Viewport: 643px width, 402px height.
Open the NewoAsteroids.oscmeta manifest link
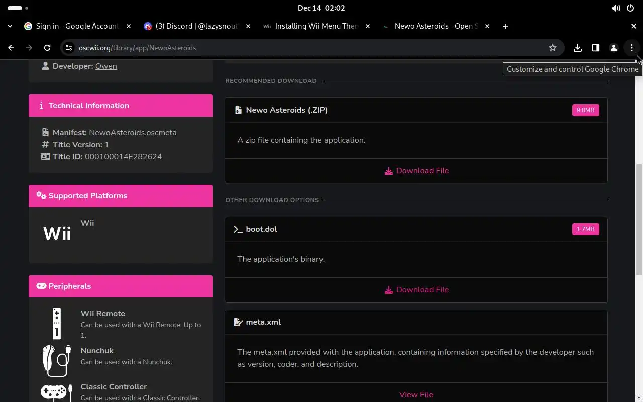133,133
